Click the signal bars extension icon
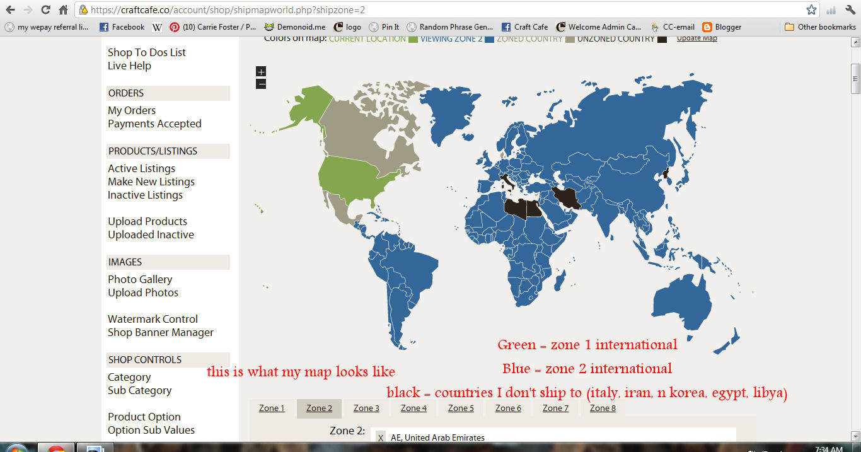Image resolution: width=861 pixels, height=452 pixels. pyautogui.click(x=831, y=10)
